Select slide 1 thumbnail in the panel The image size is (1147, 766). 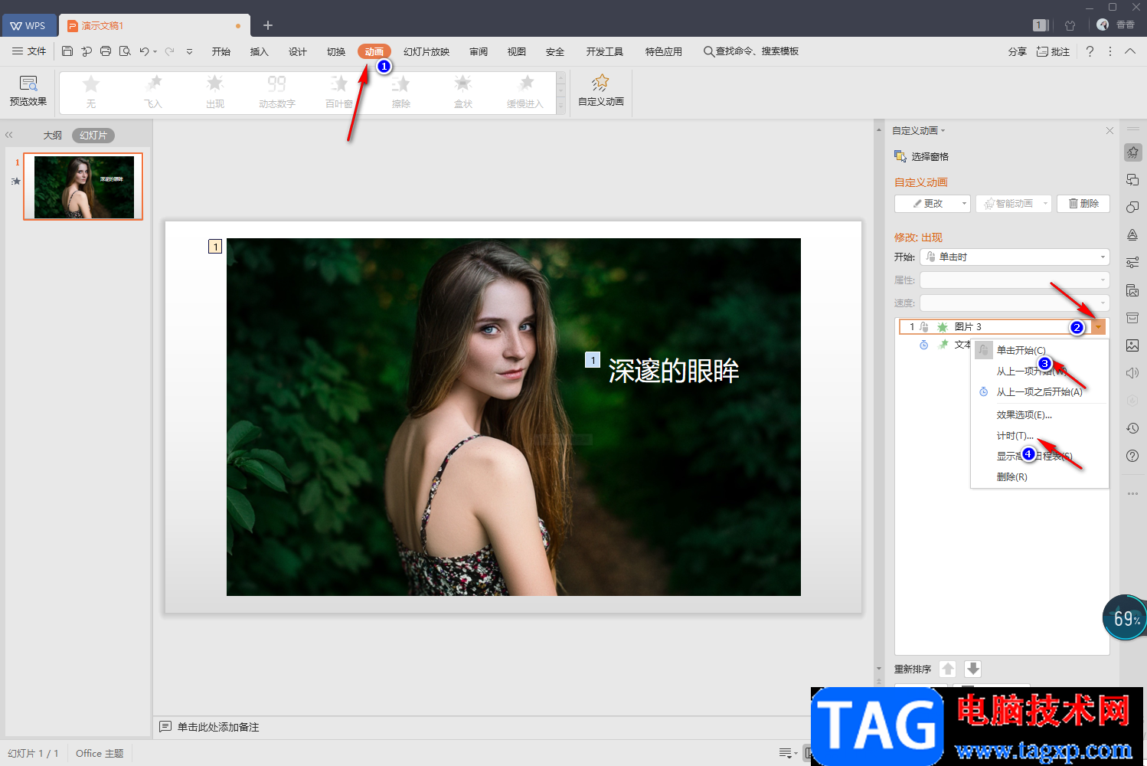click(x=83, y=187)
